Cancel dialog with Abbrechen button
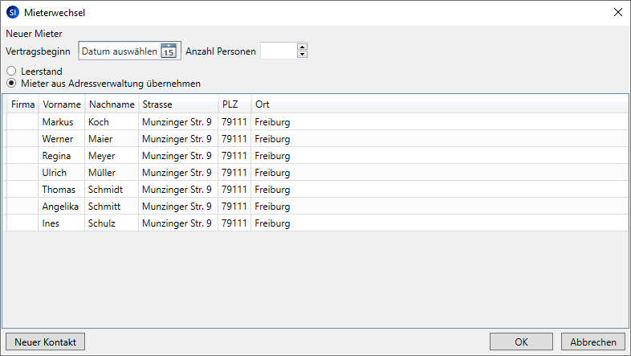The height and width of the screenshot is (356, 631). click(593, 342)
